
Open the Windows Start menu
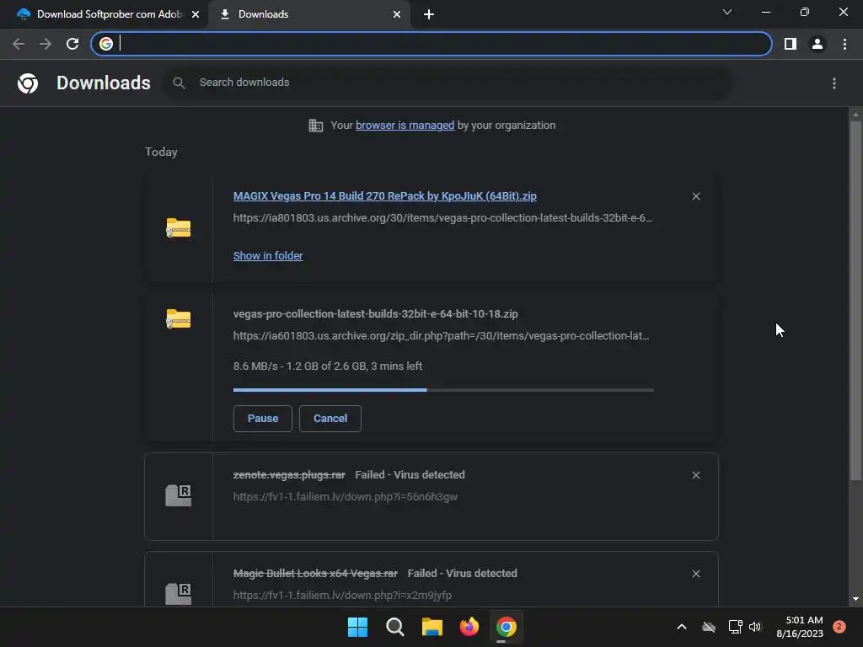(357, 627)
